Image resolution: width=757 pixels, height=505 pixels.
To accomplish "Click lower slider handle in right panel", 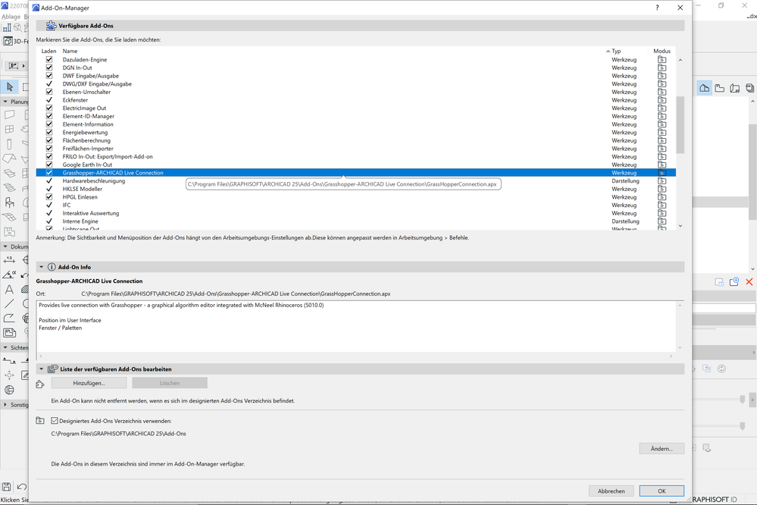I will coord(743,425).
